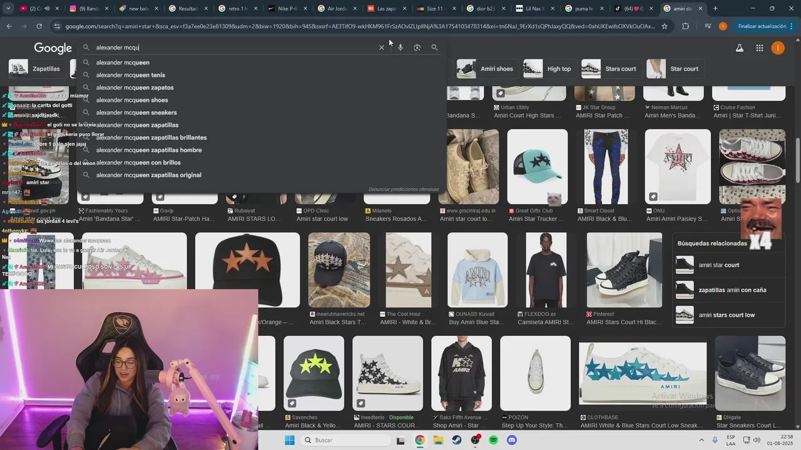
Task: Open OBS Studio from taskbar
Action: point(475,440)
